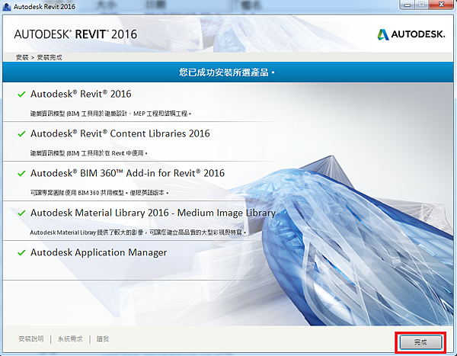Click the green checkmark beside Autodesk Revit 2016

[x=21, y=95]
